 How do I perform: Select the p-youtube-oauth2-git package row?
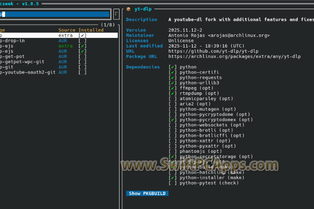click(x=59, y=72)
